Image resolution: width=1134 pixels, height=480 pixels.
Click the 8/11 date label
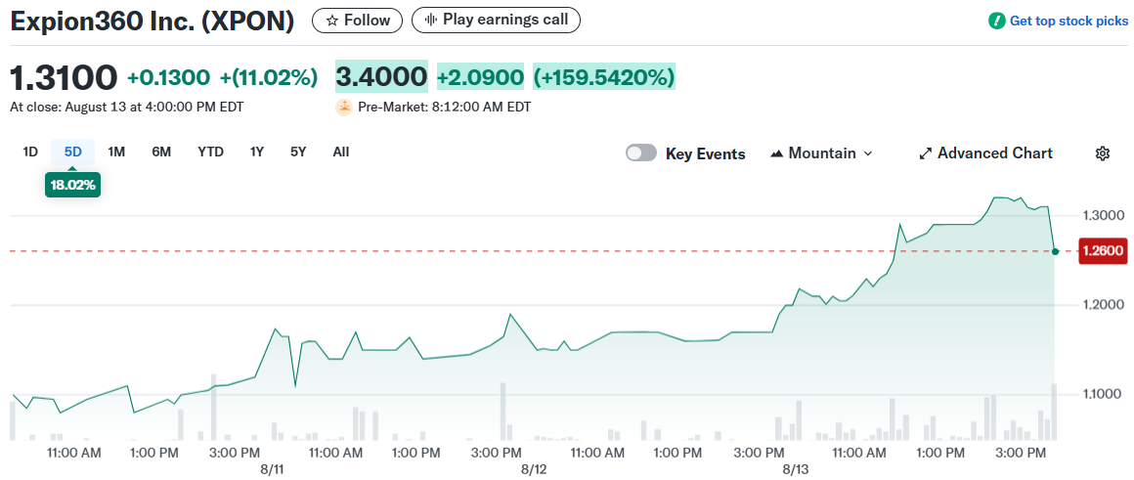click(271, 469)
